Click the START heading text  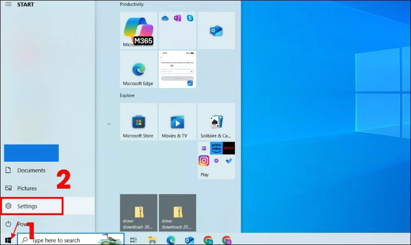tap(25, 4)
